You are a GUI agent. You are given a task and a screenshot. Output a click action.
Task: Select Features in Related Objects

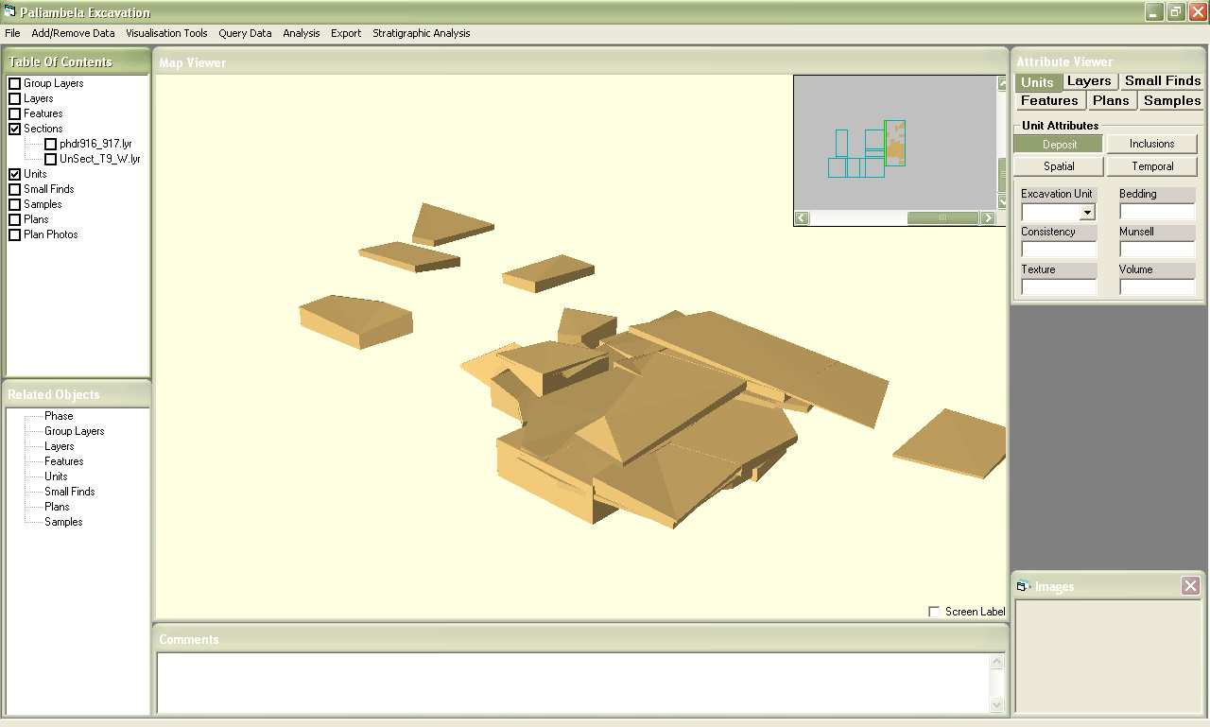click(64, 461)
